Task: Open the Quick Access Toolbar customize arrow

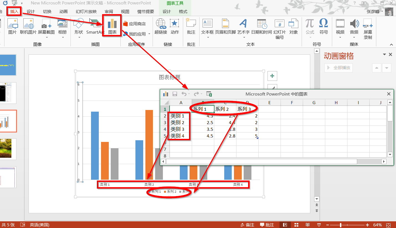Action: click(x=22, y=3)
